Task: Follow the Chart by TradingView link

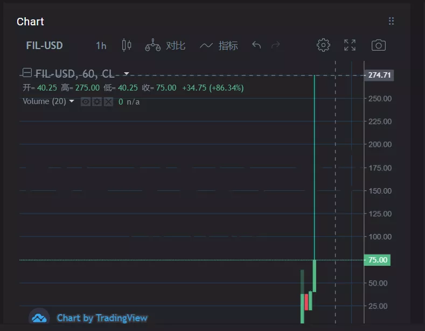Action: (102, 318)
